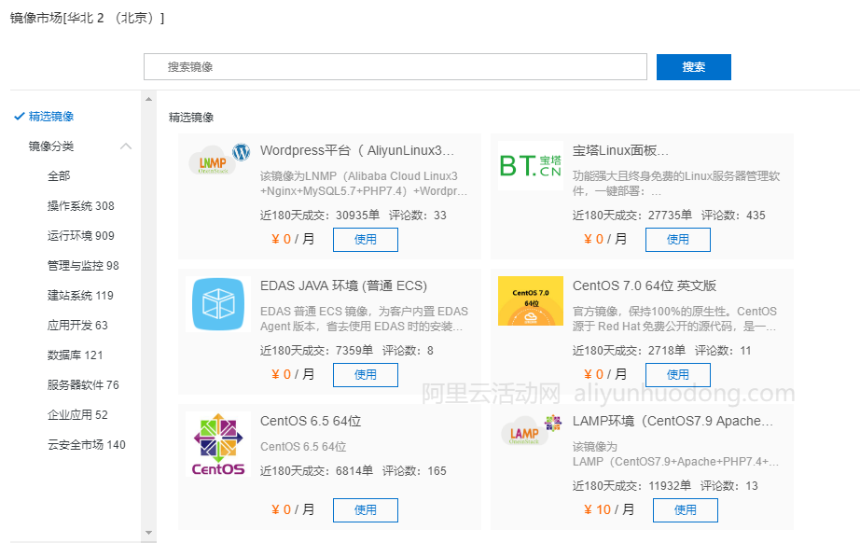Use the CentOS 6.5 64位 image
Screen dimensions: 860x543
click(366, 510)
